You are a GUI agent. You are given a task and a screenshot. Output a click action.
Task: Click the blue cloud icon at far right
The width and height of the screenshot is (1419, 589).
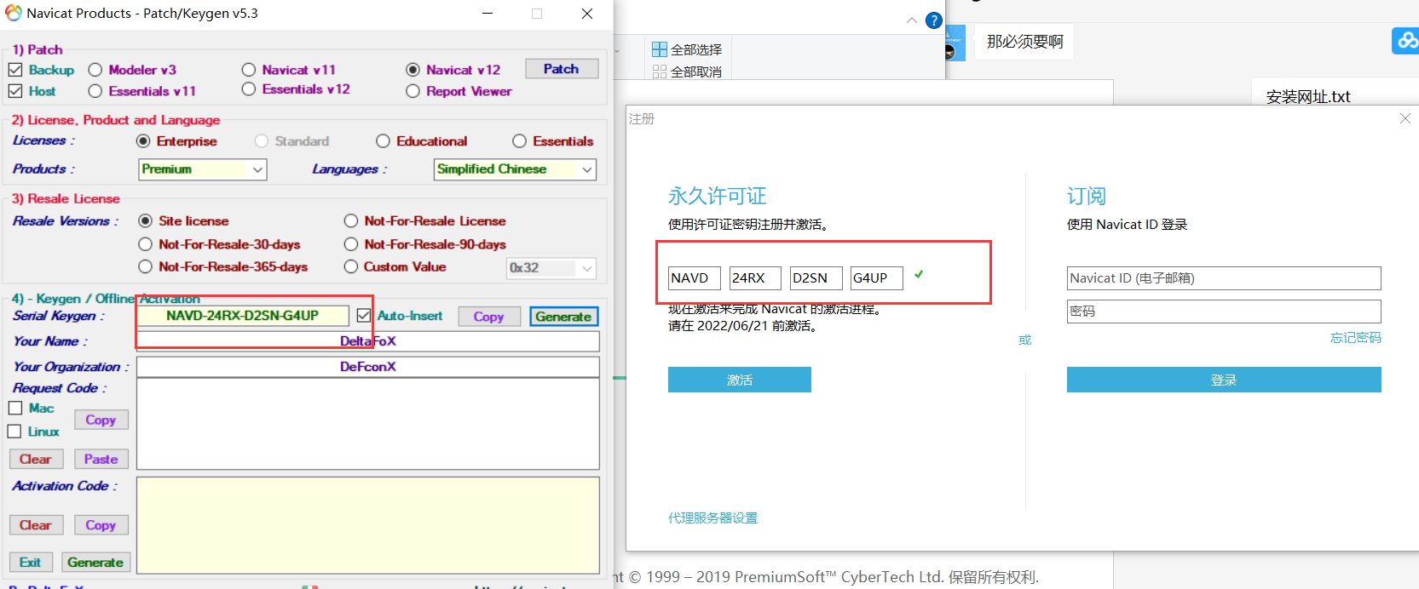click(x=1405, y=40)
